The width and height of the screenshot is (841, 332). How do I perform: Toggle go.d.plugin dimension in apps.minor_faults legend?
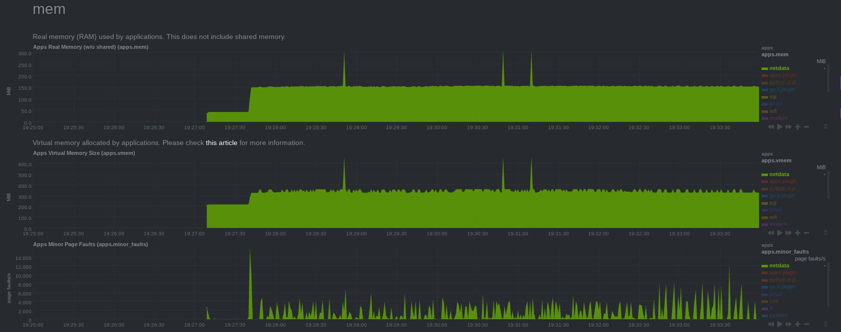coord(782,287)
